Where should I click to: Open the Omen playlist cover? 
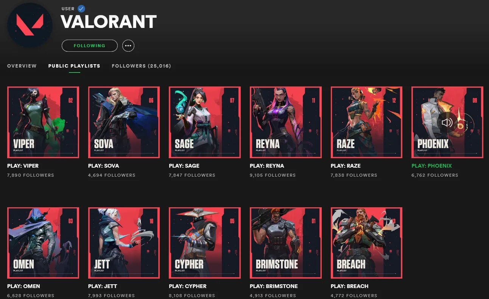(43, 243)
